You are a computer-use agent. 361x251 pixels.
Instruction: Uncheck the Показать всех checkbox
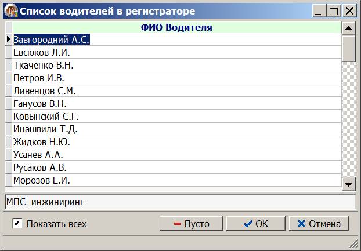point(17,224)
